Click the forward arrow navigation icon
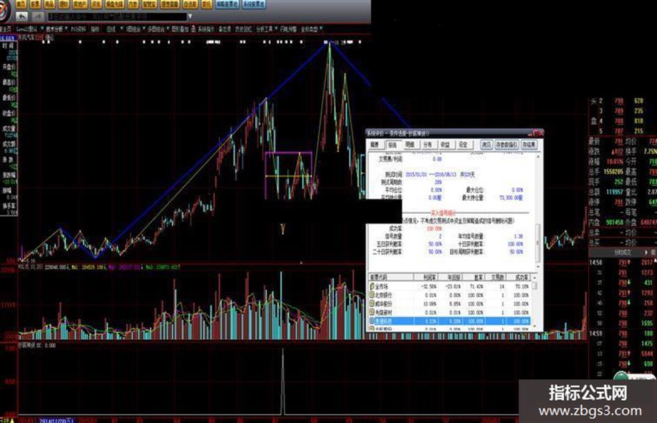This screenshot has height=423, width=657. (x=38, y=17)
